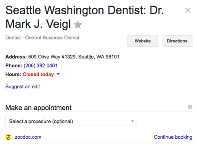197x146 pixels.
Task: Click the Seattle Washington Dentist title
Action: pyautogui.click(x=84, y=11)
